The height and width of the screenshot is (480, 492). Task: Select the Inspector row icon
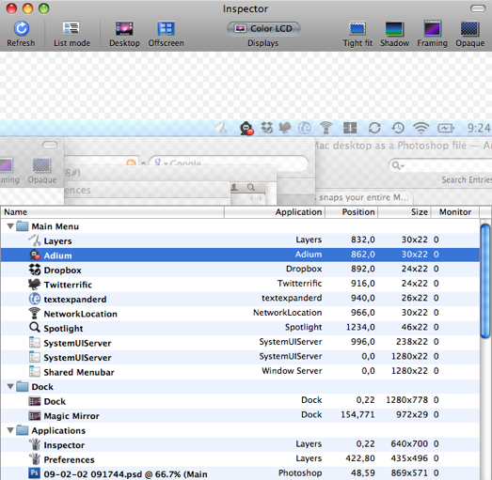(x=35, y=444)
